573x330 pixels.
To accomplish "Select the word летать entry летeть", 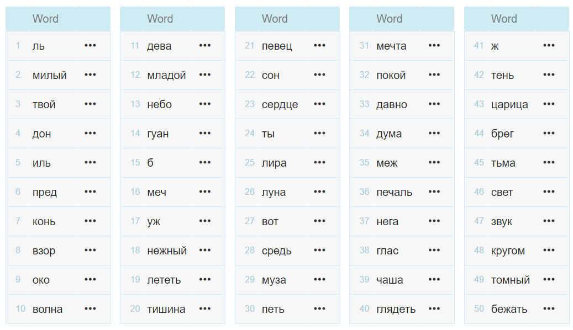I will [x=164, y=280].
